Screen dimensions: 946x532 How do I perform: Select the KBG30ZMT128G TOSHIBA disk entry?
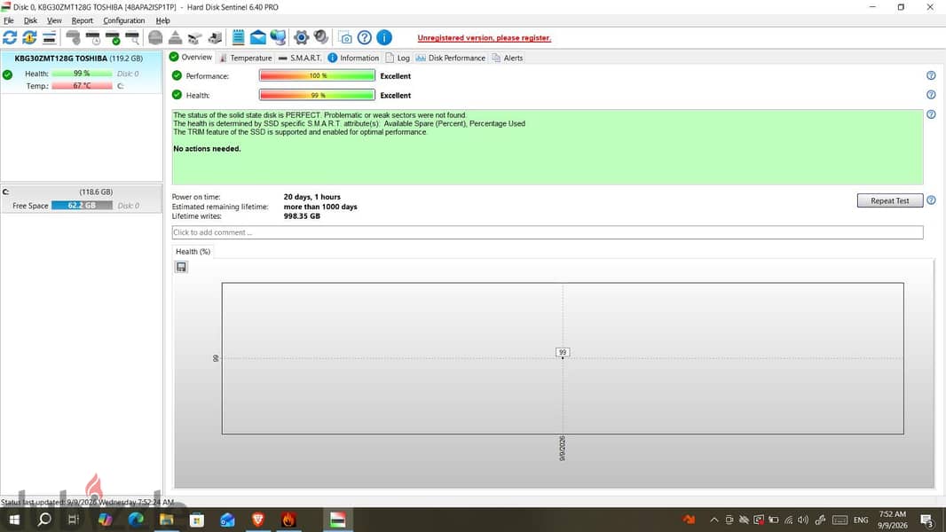pyautogui.click(x=82, y=73)
